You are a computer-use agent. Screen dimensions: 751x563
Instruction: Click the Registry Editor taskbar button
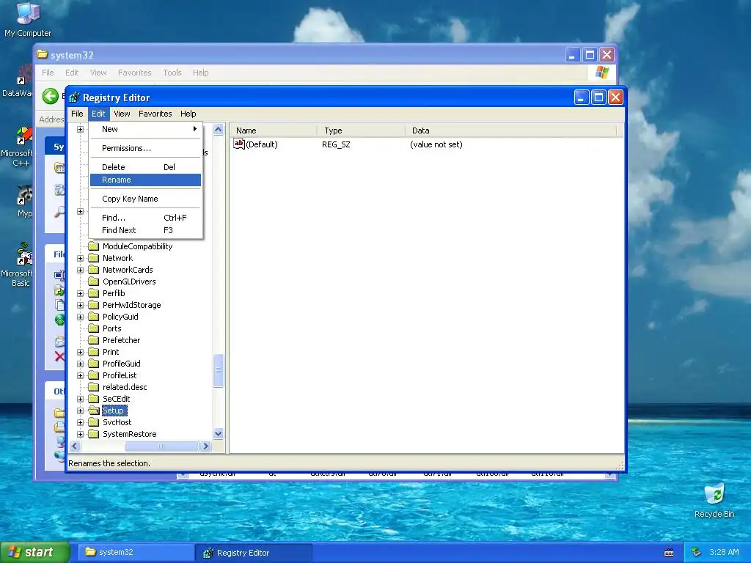(254, 553)
